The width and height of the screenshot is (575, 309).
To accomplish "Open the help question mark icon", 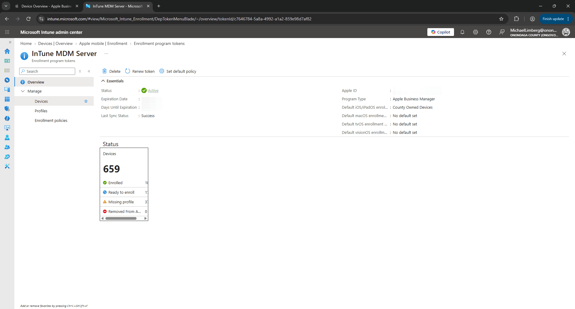I will [489, 32].
